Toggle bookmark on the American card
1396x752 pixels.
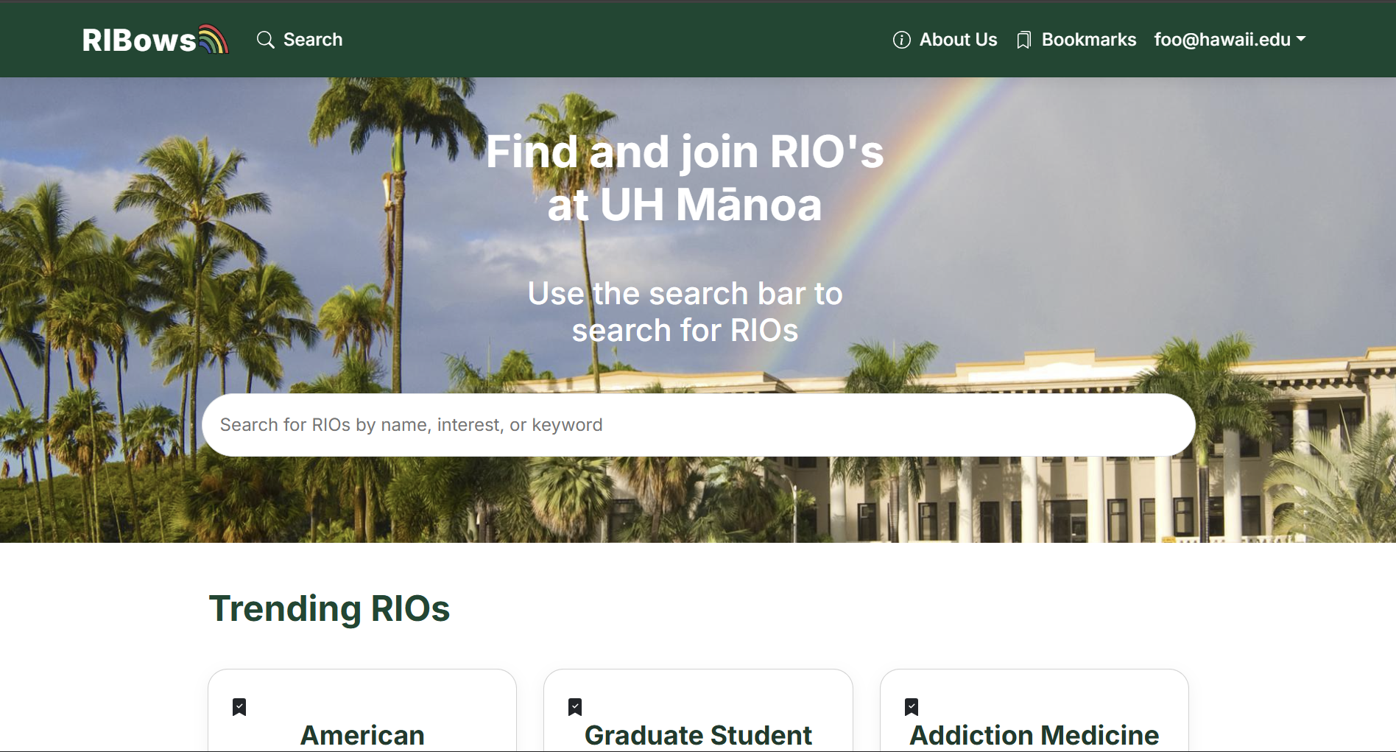point(239,707)
